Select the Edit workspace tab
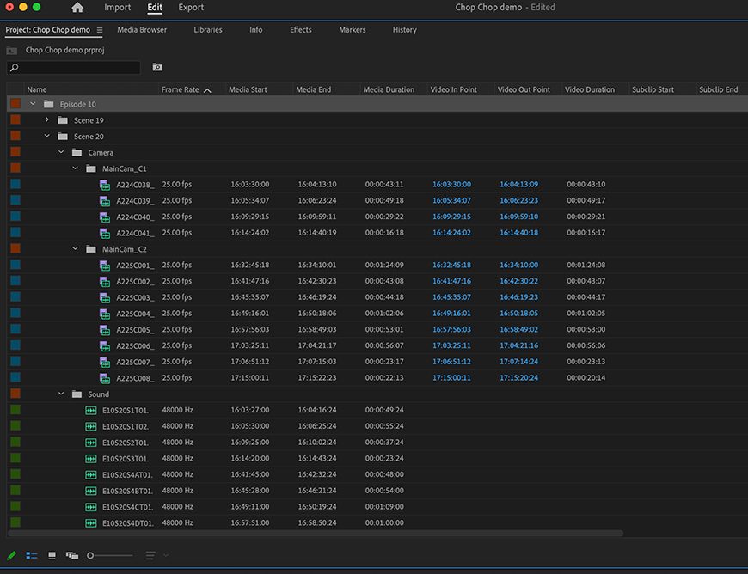The height and width of the screenshot is (574, 748). pos(155,8)
